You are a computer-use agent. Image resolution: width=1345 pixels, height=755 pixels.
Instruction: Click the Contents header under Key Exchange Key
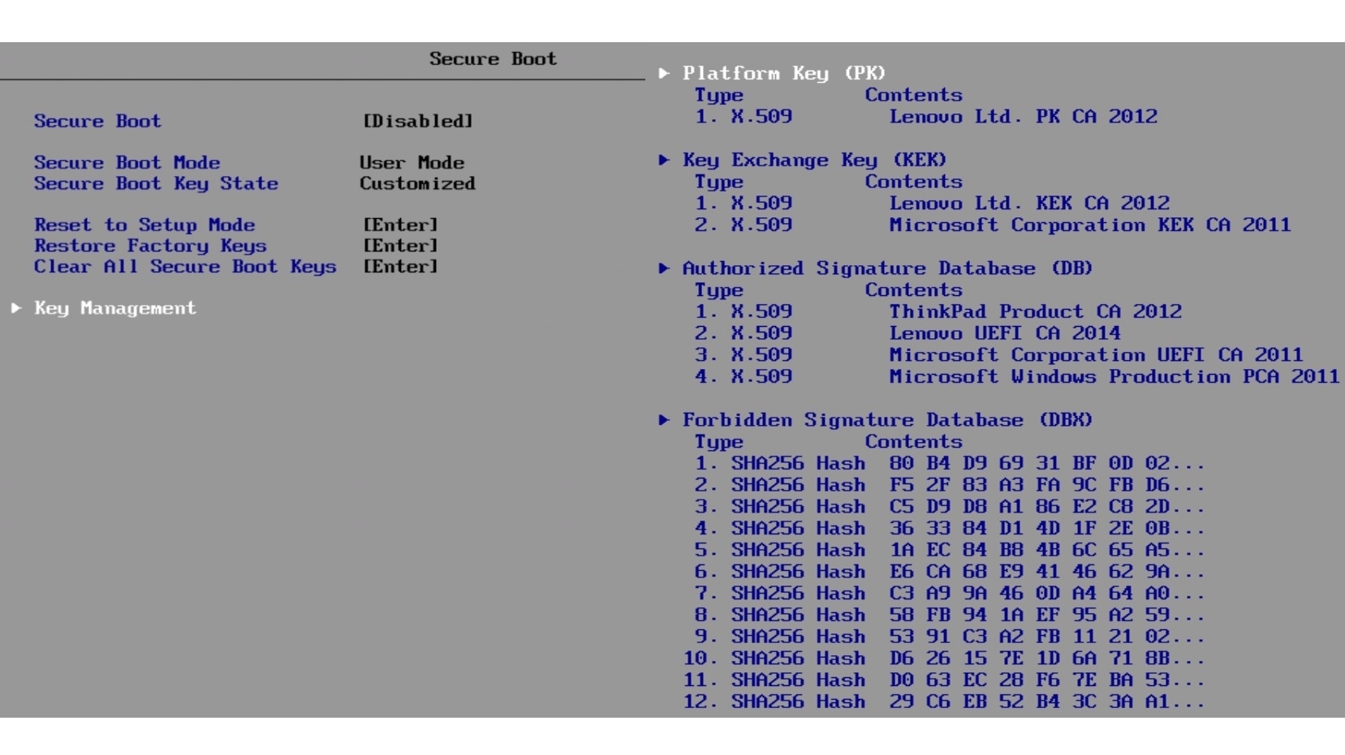tap(913, 182)
